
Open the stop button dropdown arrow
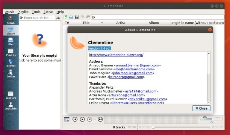click(95, 119)
